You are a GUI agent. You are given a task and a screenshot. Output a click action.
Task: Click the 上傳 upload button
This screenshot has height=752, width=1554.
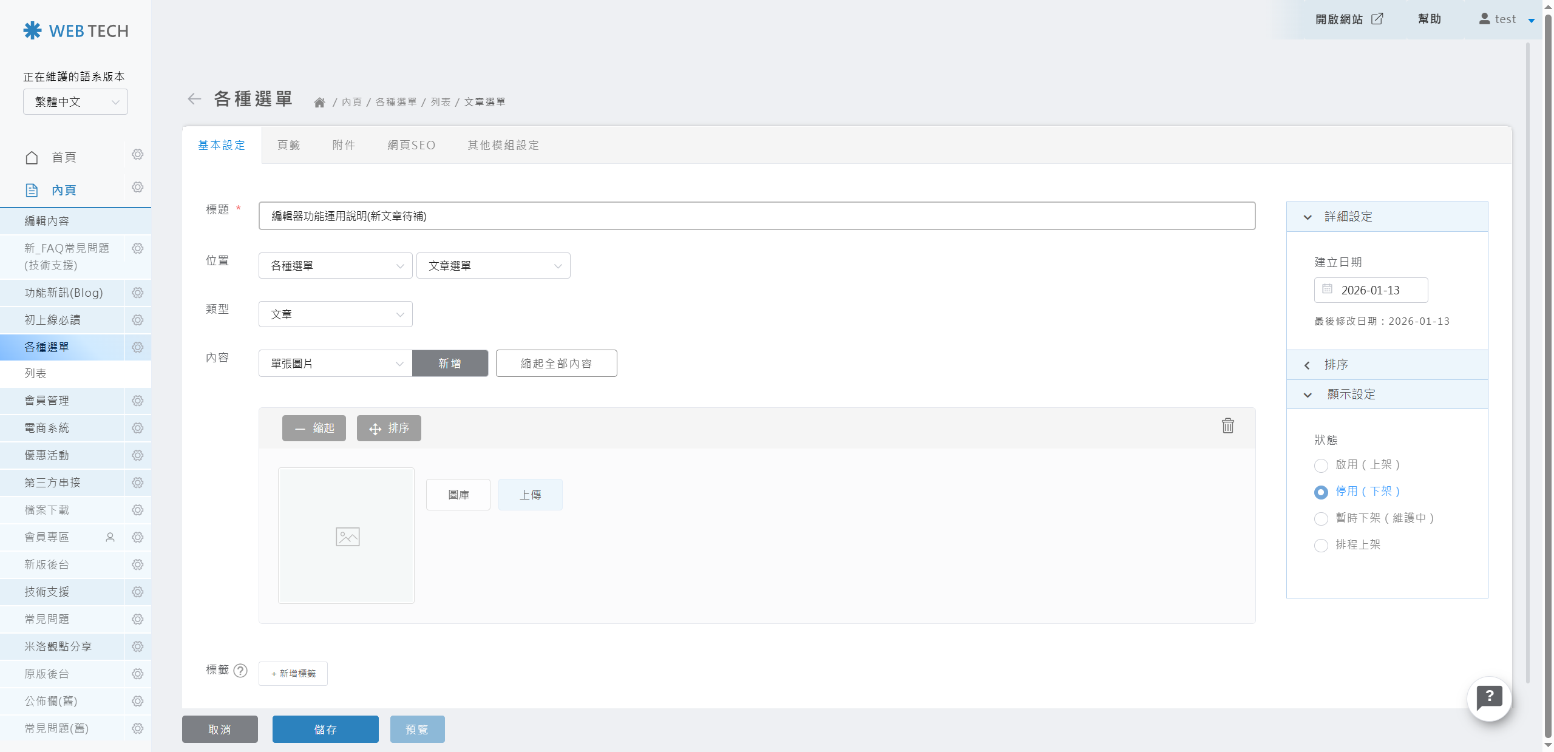pos(530,495)
